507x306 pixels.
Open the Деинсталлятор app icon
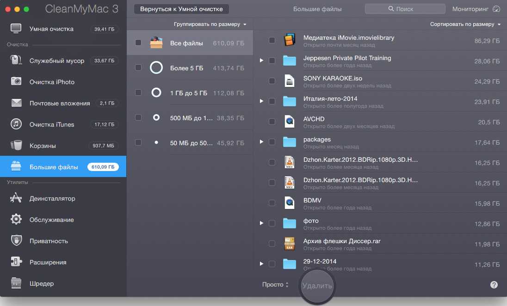coord(16,198)
